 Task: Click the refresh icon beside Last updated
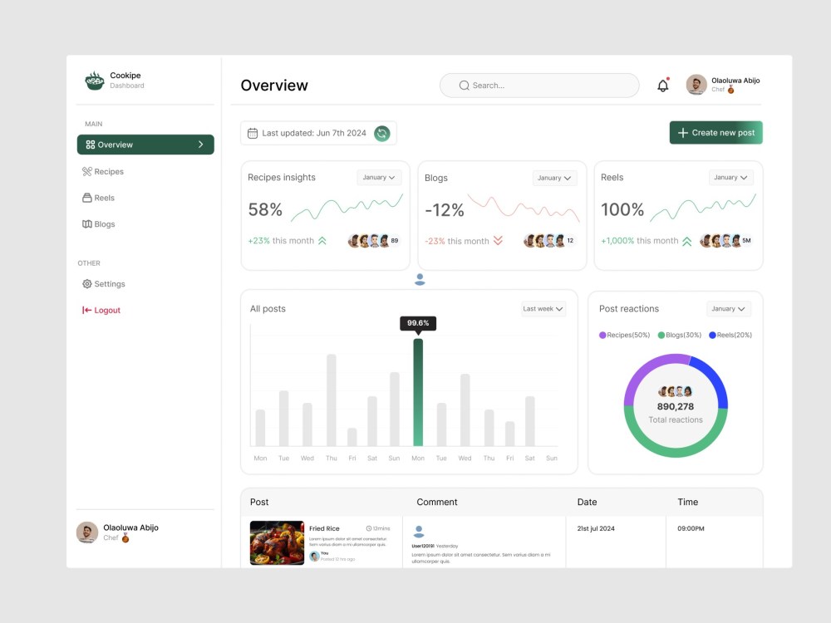381,134
